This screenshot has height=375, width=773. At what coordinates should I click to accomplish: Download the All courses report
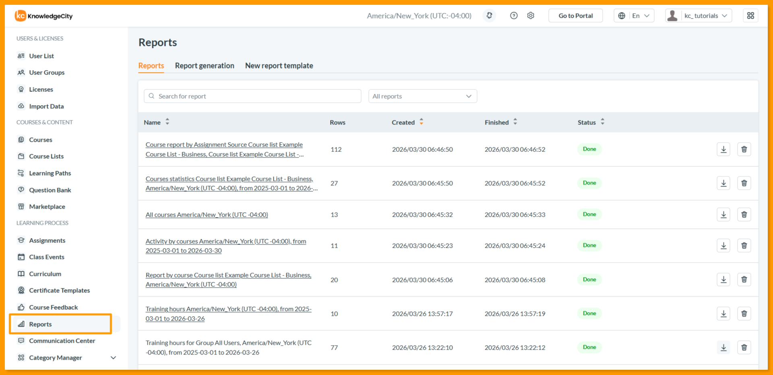pos(723,215)
